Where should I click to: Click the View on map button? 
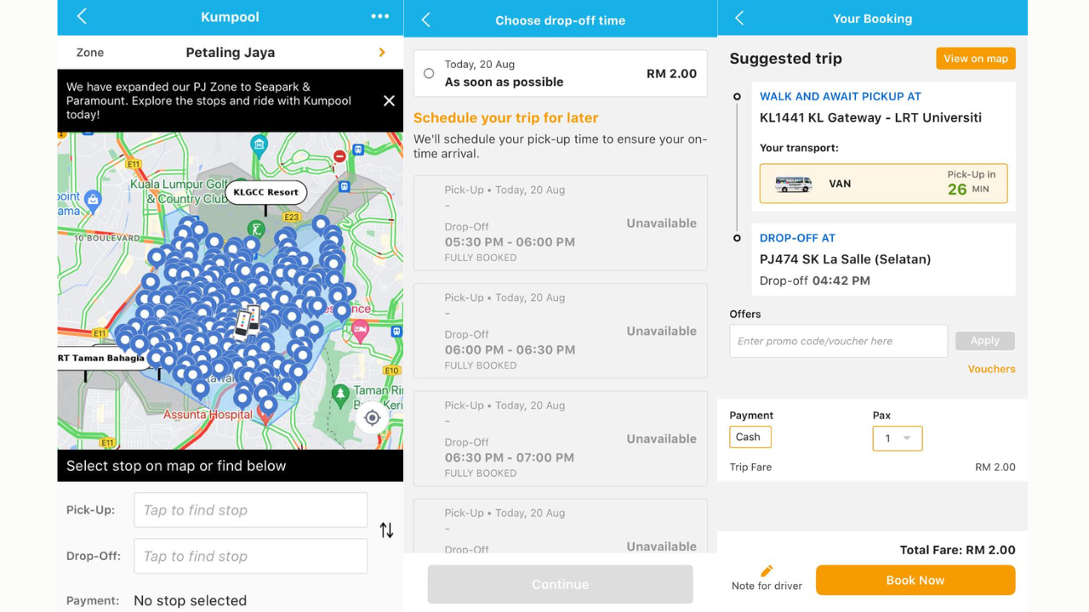tap(976, 59)
